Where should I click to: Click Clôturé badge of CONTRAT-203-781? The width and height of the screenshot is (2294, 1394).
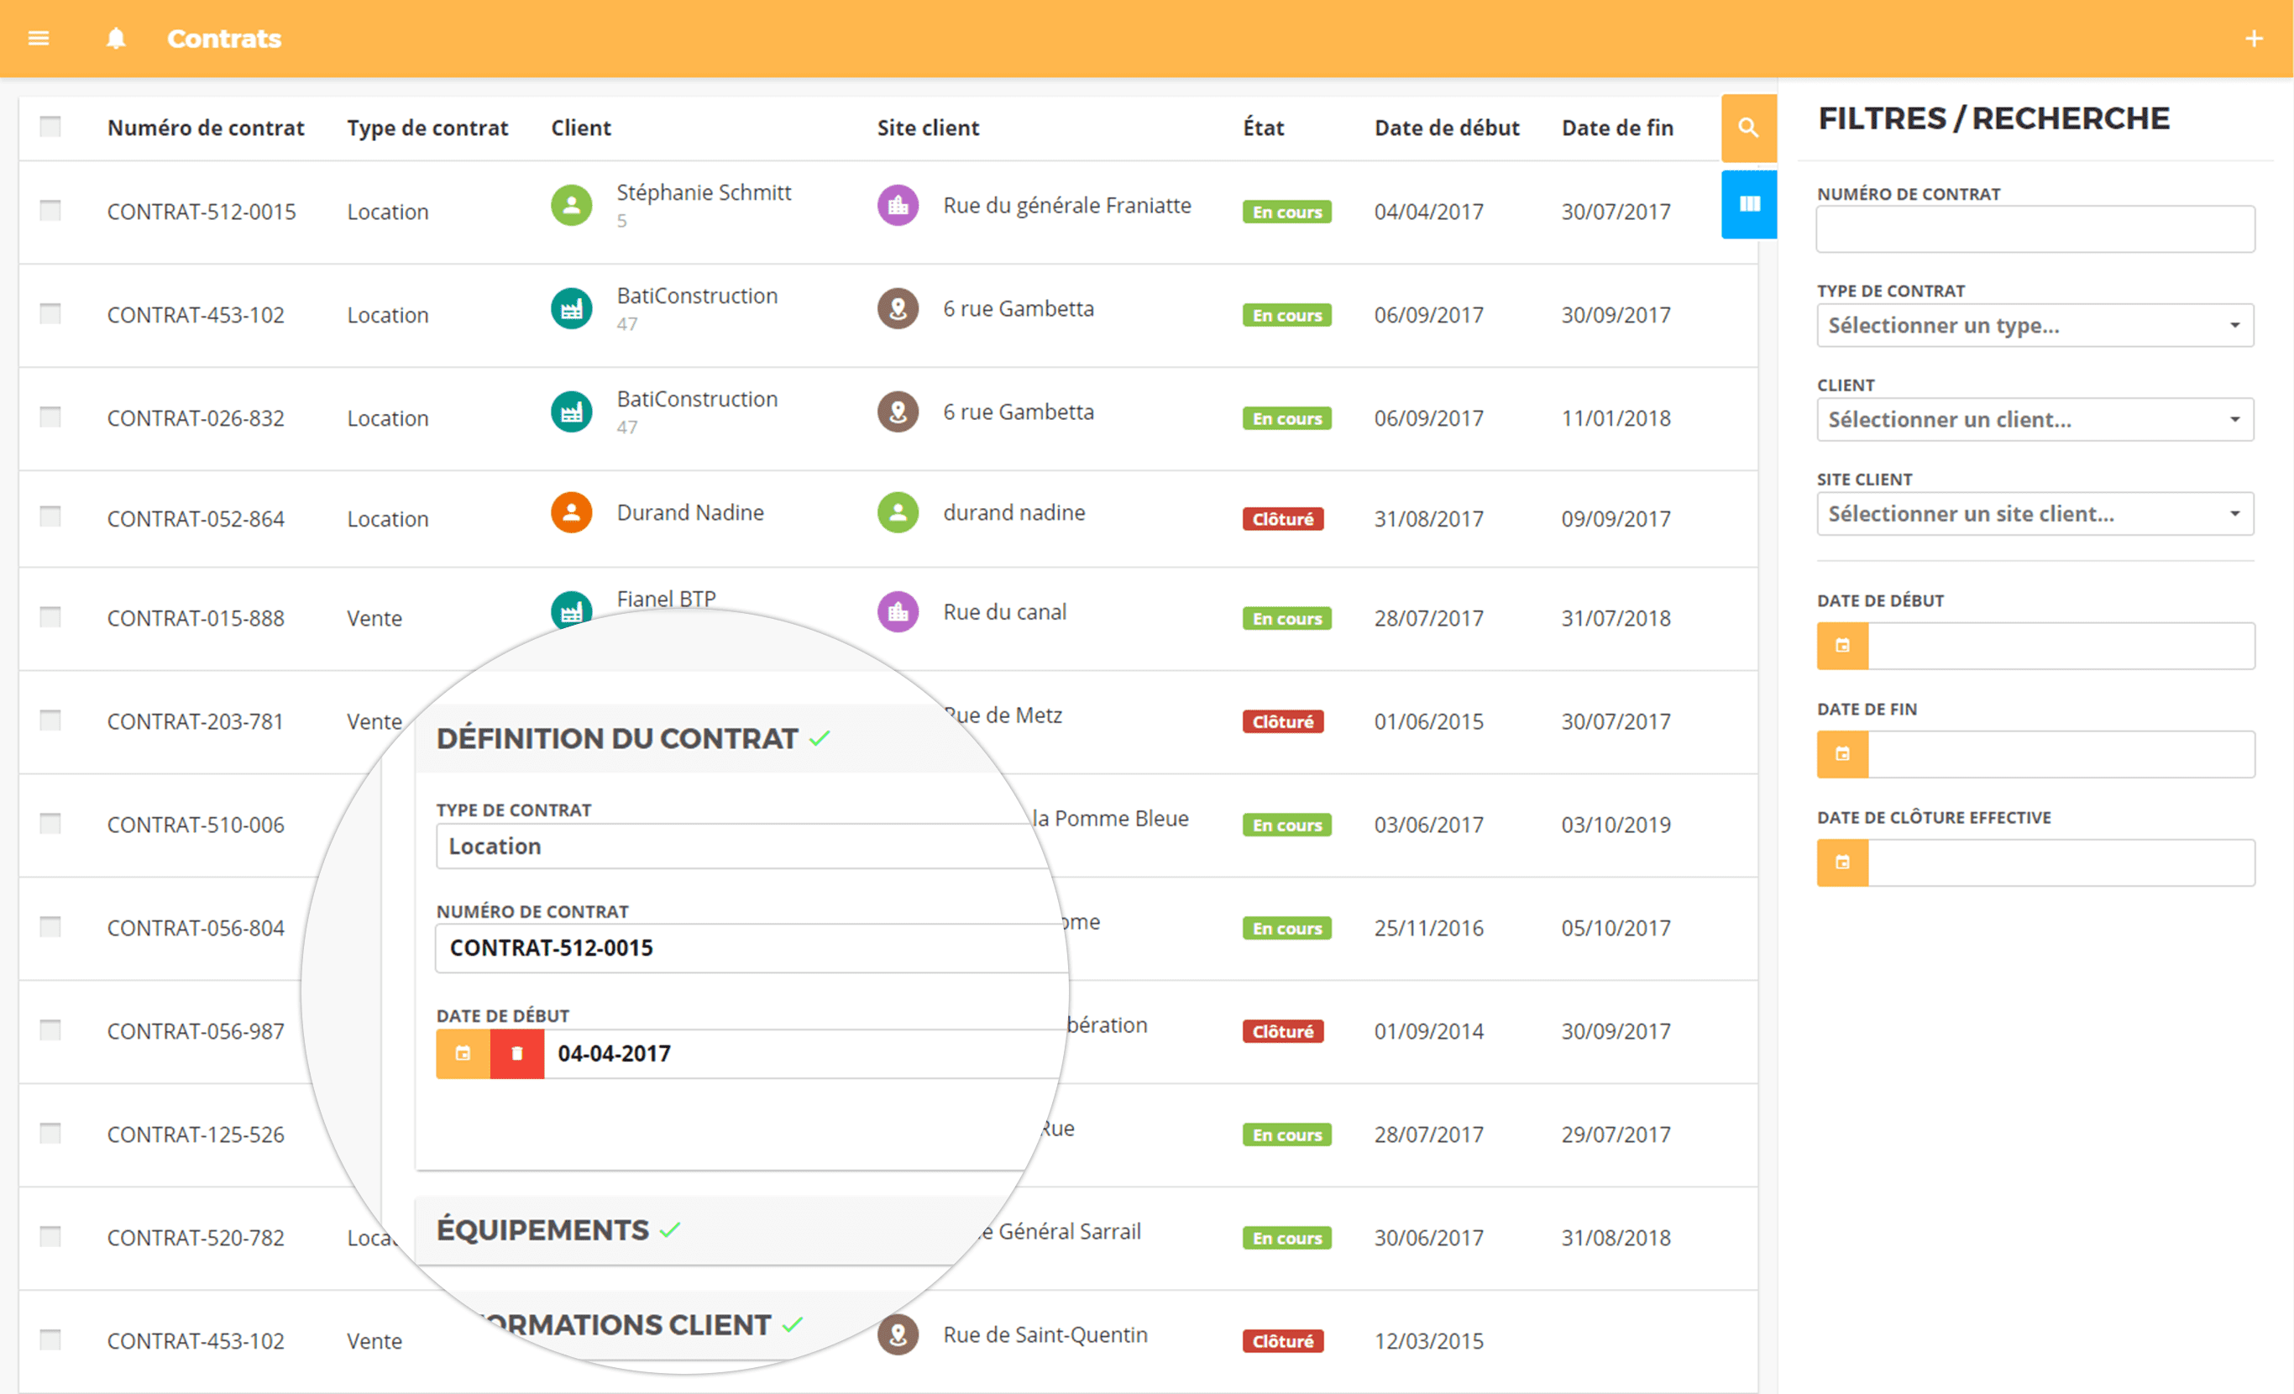1283,721
